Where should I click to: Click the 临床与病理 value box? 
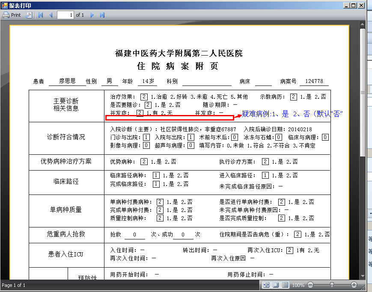(x=325, y=137)
